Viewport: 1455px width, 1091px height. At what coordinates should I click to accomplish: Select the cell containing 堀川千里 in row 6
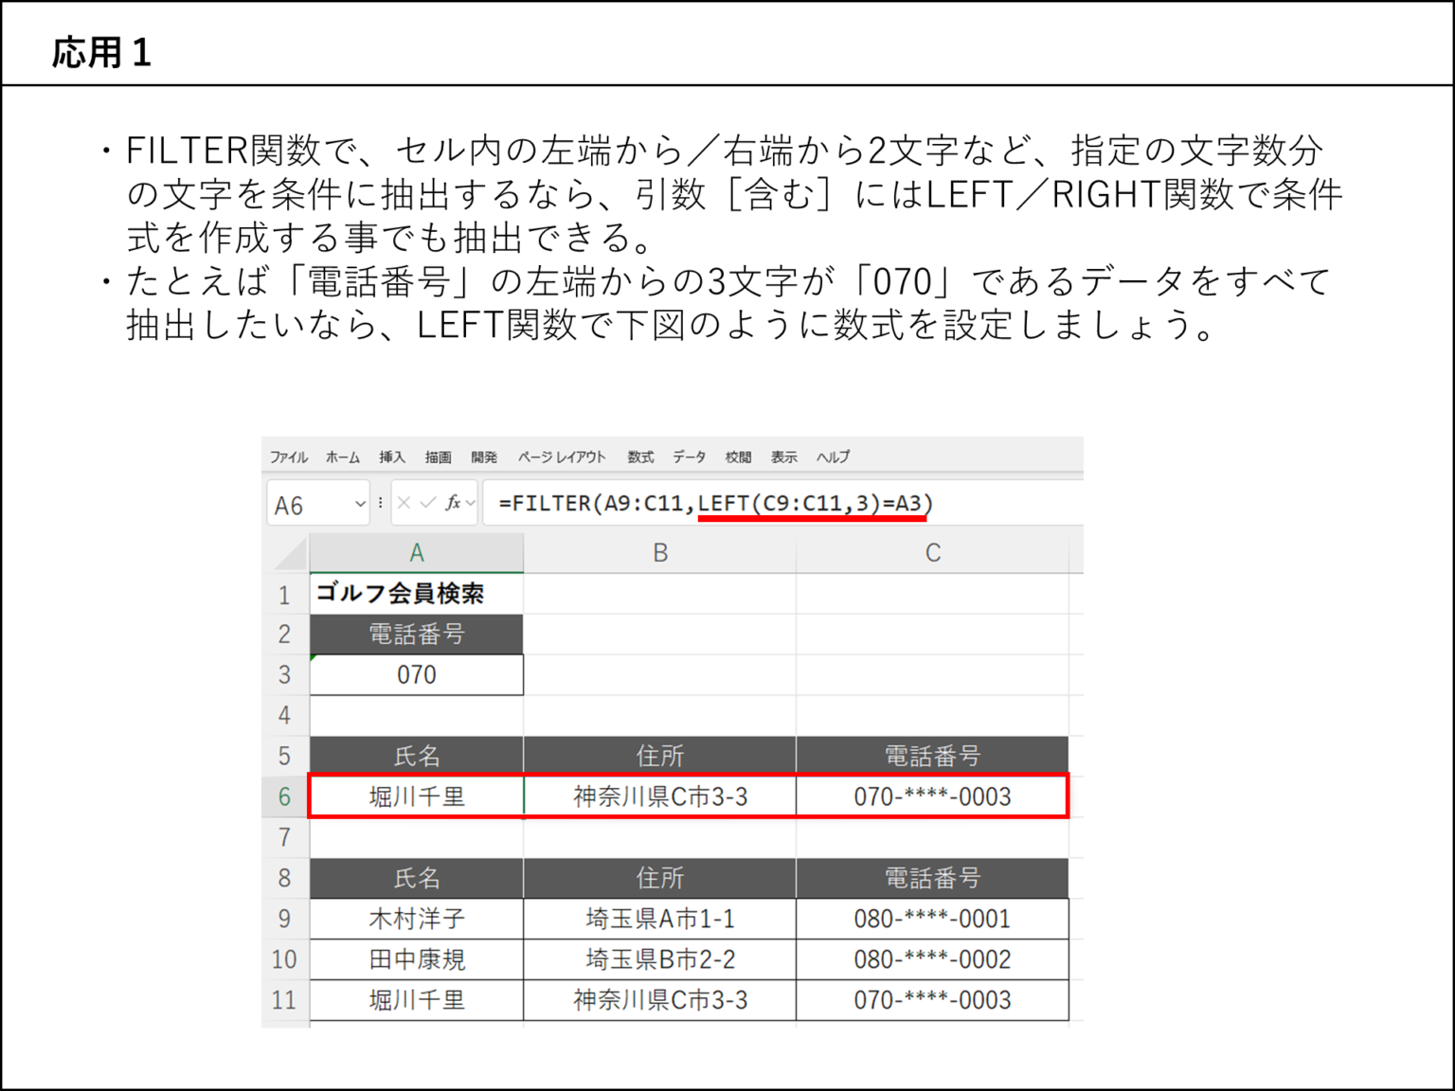(x=416, y=796)
